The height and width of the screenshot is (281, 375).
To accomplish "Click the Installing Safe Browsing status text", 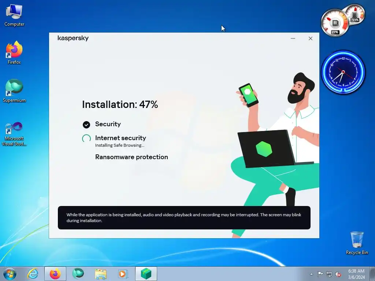I will coord(120,145).
